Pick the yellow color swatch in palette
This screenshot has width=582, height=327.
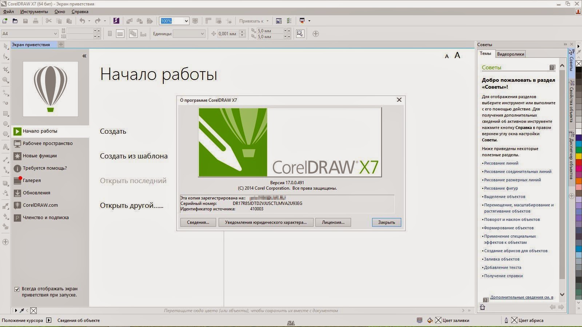(x=578, y=157)
